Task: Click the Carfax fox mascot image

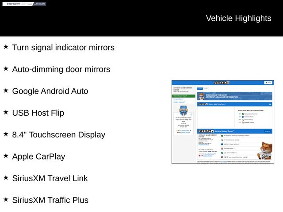Action: (265, 151)
